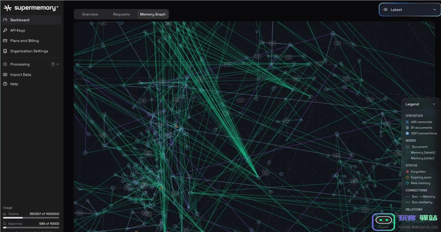Open Import Data using the download icon
This screenshot has width=441, height=232.
click(5, 74)
